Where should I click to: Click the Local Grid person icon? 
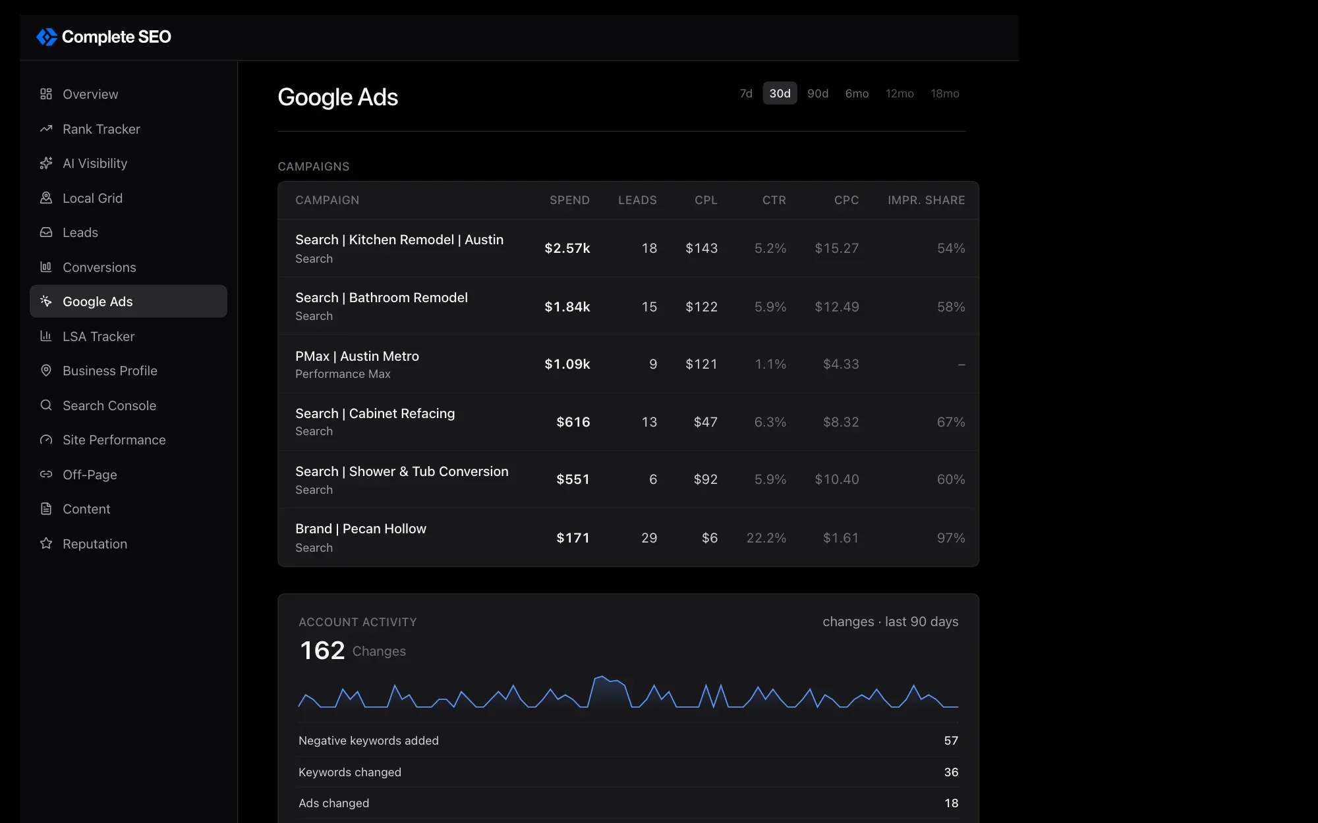(x=46, y=198)
